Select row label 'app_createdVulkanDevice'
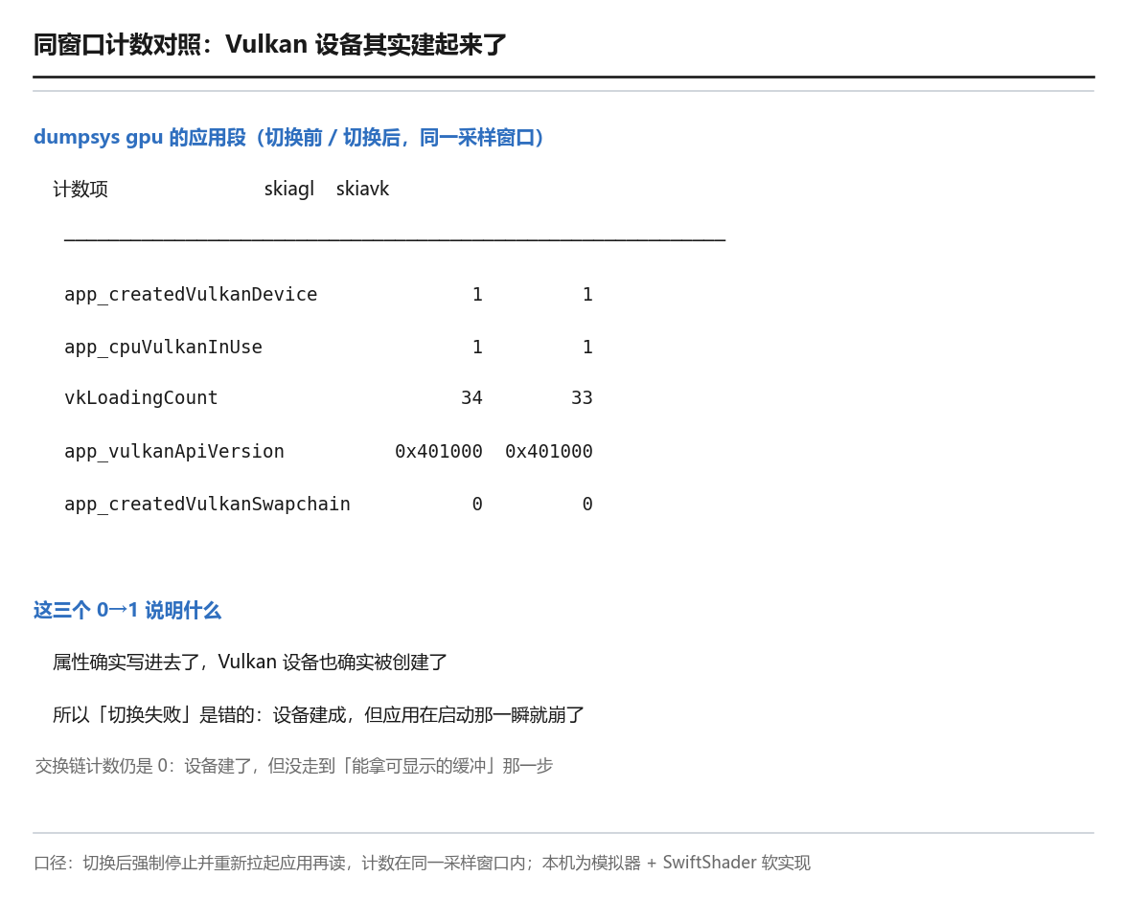1126x899 pixels. coord(191,294)
